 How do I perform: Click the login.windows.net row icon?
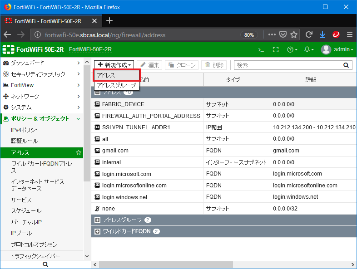[97, 197]
